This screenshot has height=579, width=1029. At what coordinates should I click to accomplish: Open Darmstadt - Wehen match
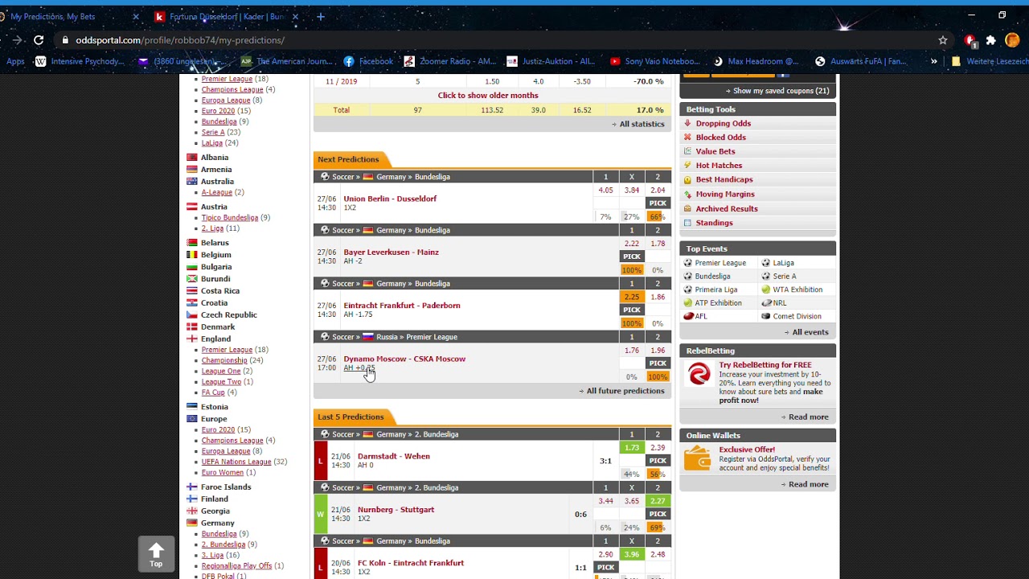click(x=394, y=456)
